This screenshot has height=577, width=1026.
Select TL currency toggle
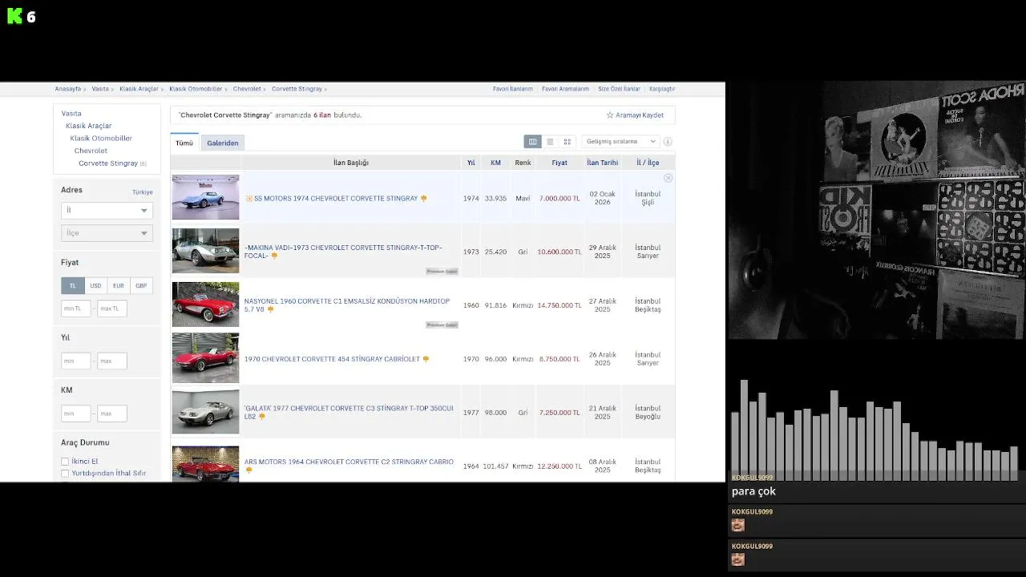tap(73, 286)
